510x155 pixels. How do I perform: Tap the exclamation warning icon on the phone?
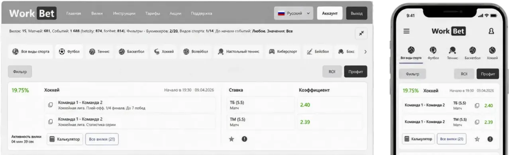pyautogui.click(x=490, y=139)
